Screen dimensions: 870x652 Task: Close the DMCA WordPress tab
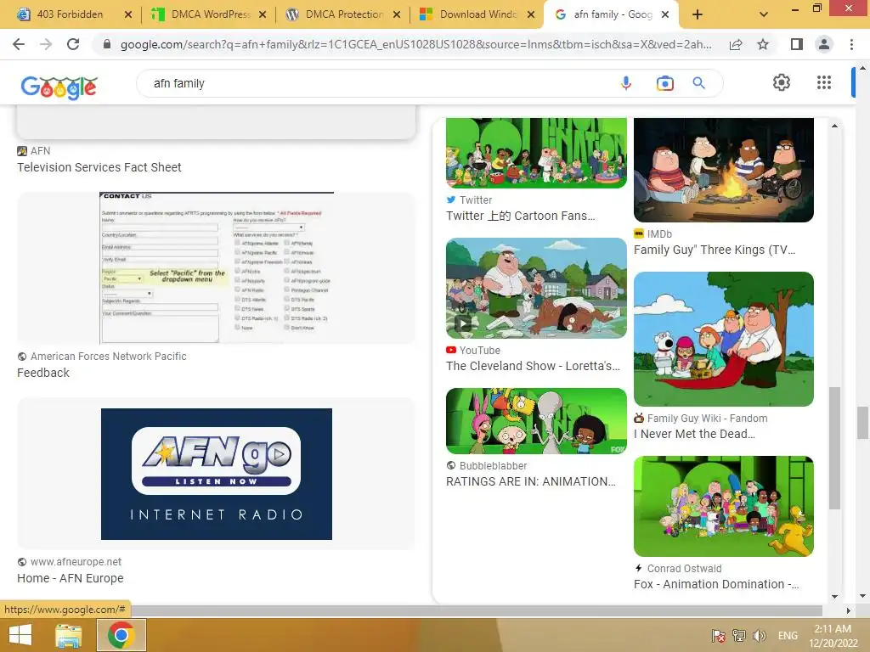(x=263, y=15)
